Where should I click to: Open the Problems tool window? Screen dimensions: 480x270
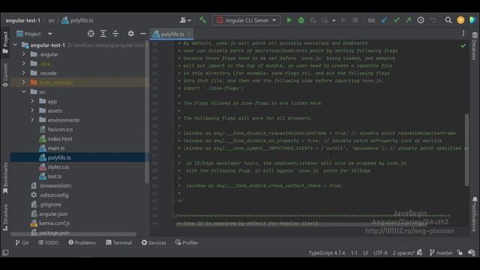tap(82, 243)
